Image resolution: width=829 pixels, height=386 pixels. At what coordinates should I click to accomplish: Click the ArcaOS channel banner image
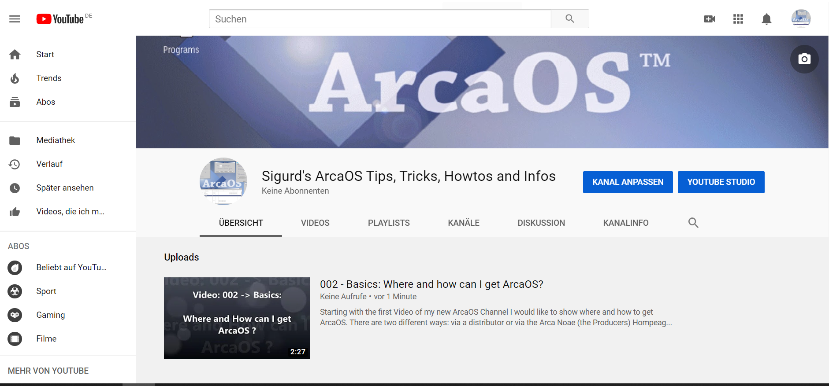coord(482,92)
